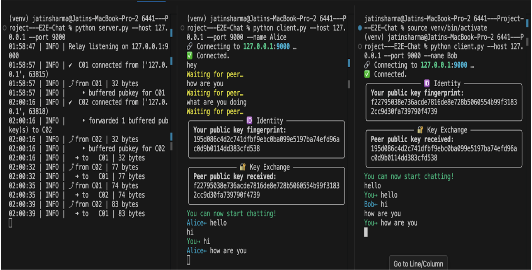This screenshot has height=270, width=532.
Task: Click fingerprint 195d086c… in Alice's Identity box
Action: pyautogui.click(x=266, y=144)
